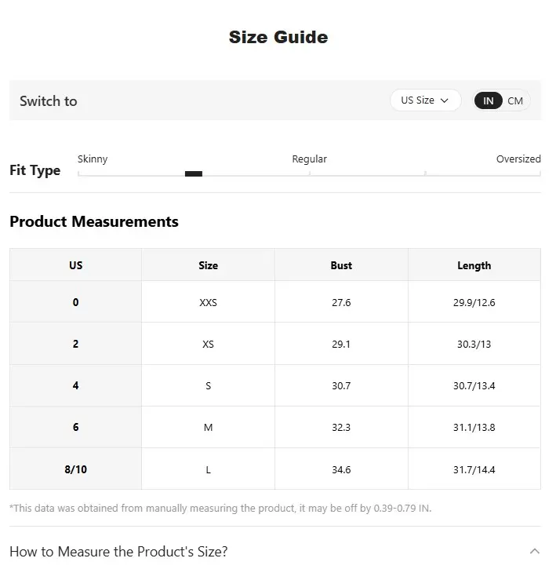The width and height of the screenshot is (556, 580).
Task: Select the XXS size row cell
Action: click(208, 302)
